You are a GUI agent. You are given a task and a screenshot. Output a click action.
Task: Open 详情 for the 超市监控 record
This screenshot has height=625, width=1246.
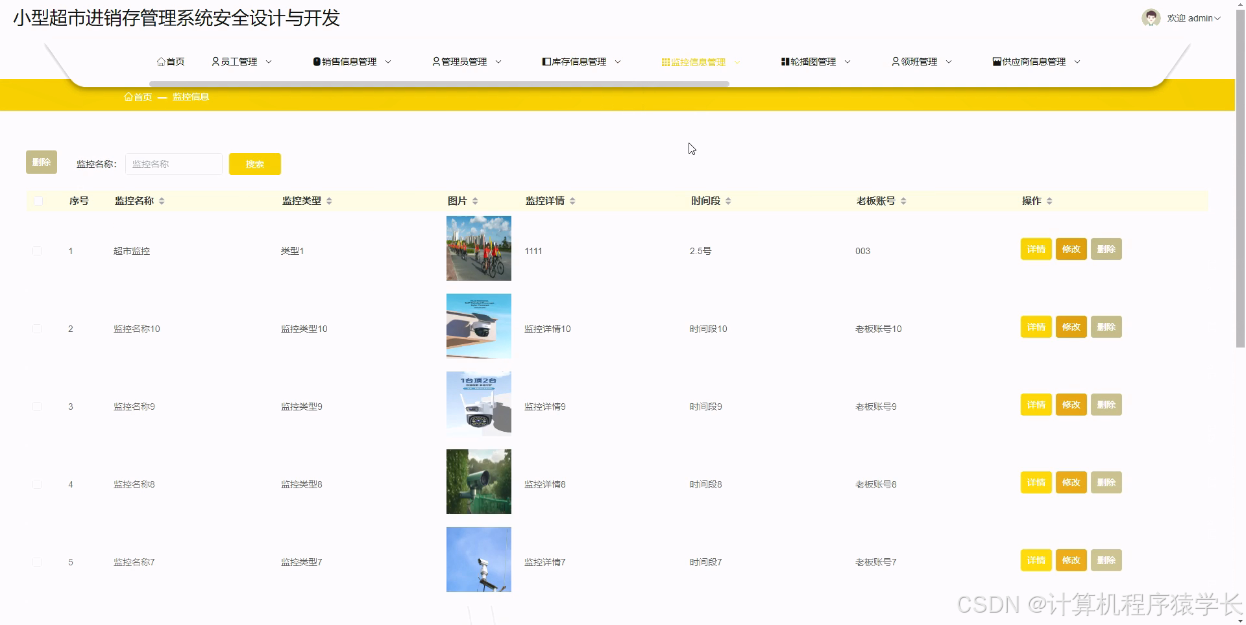pos(1035,249)
